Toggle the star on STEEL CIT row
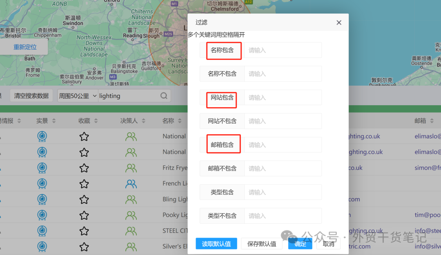Image resolution: width=441 pixels, height=255 pixels. [x=84, y=231]
